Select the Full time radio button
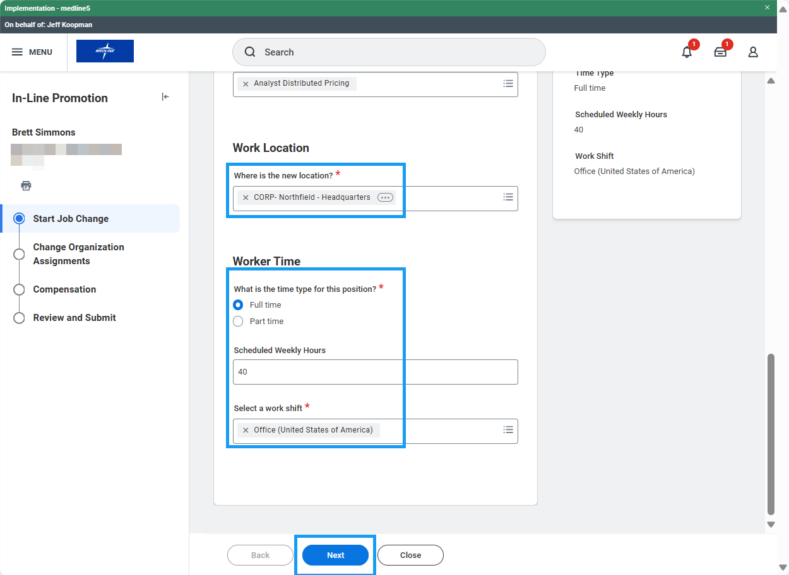The width and height of the screenshot is (789, 575). coord(238,305)
